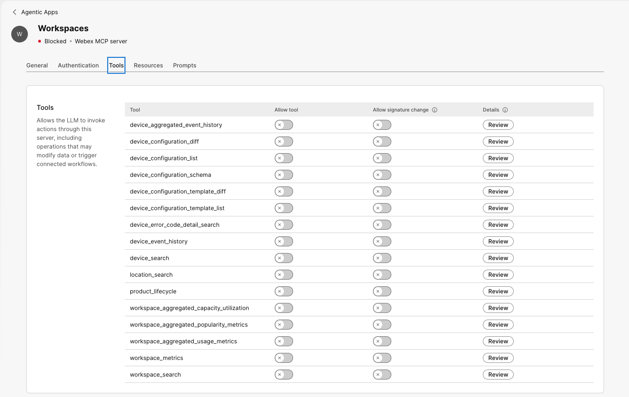Turn on Allow tool for workspace_aggregated_capacity_utilization
Screen dimensions: 629x397
(x=284, y=308)
